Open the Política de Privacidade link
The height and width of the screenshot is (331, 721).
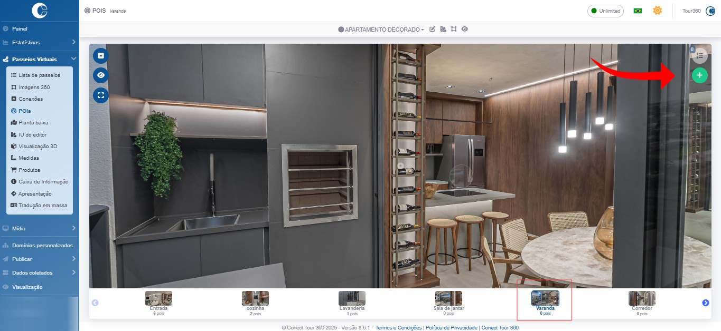451,328
